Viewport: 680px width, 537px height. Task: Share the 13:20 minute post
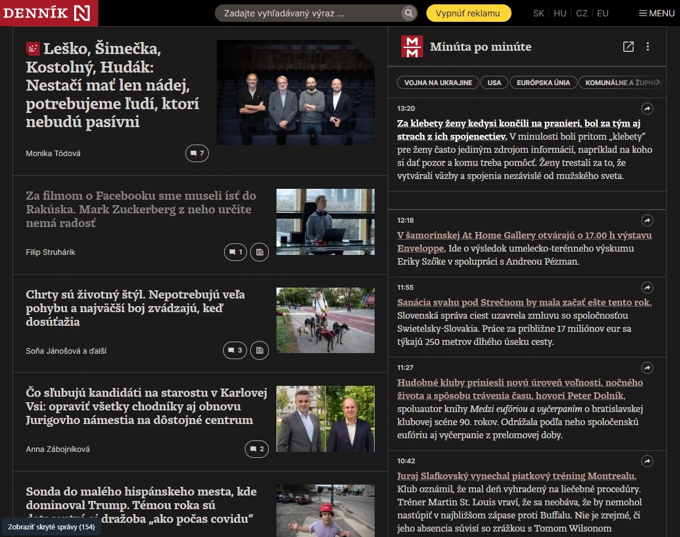647,109
